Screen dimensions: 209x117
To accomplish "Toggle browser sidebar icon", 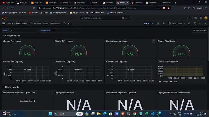I will (189, 8).
